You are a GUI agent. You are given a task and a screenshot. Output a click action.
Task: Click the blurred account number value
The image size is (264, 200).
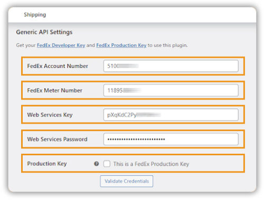(x=123, y=66)
